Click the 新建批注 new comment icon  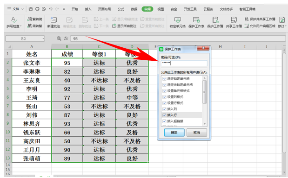click(54, 19)
